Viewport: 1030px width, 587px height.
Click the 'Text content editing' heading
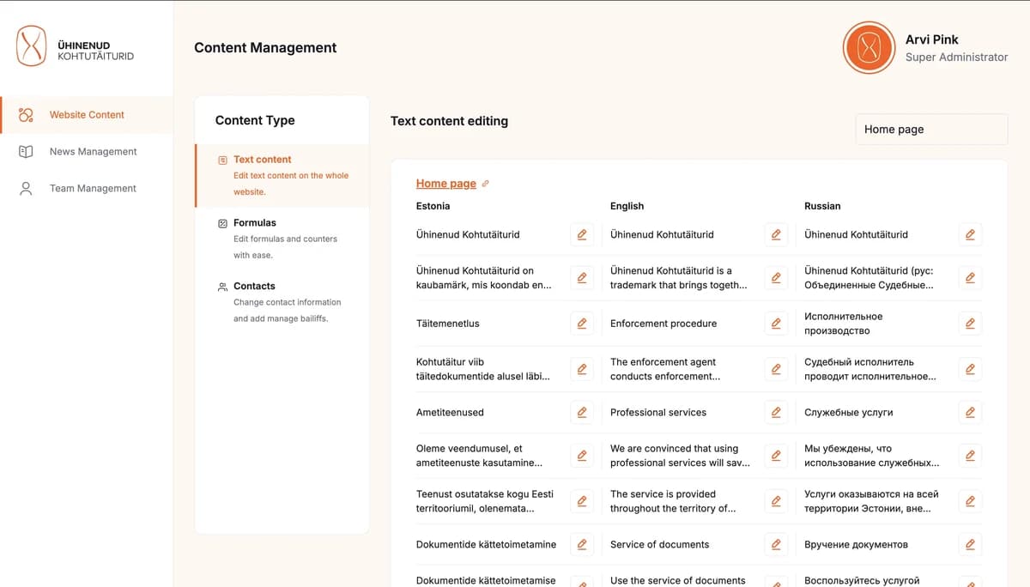(x=449, y=121)
